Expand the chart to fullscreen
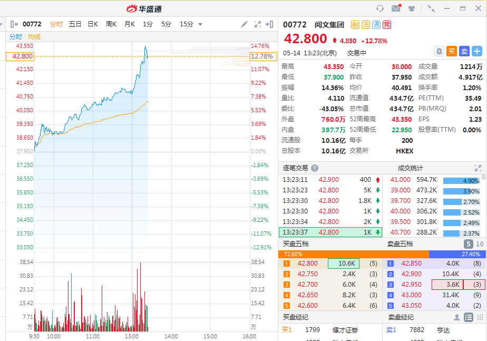This screenshot has height=341, width=487. [x=258, y=24]
